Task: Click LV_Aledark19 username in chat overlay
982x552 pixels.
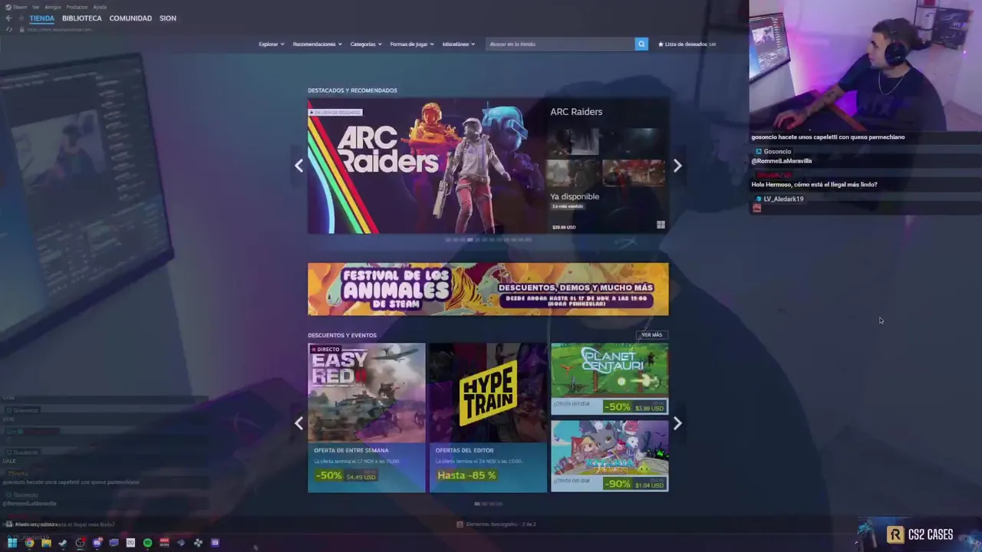Action: click(783, 199)
